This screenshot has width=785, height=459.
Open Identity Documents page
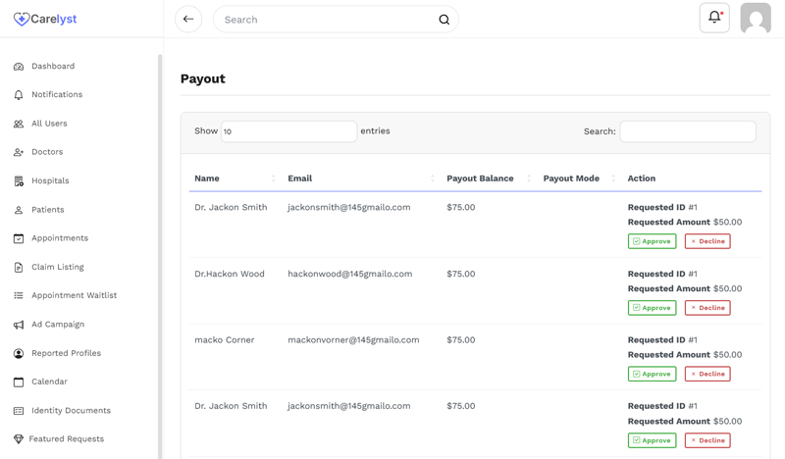[x=71, y=410]
